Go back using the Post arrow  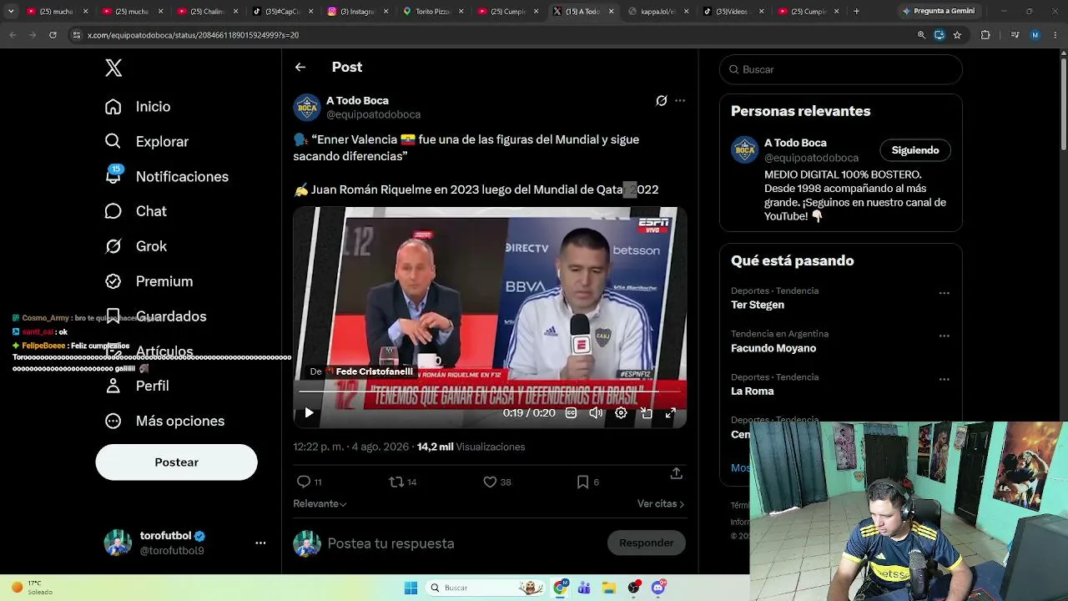tap(300, 67)
